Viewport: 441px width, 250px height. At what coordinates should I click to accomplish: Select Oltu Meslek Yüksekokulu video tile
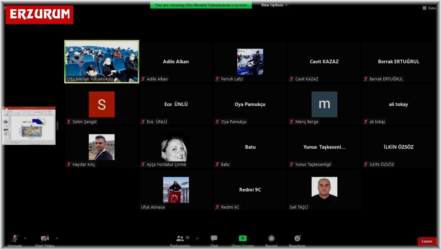pyautogui.click(x=102, y=61)
